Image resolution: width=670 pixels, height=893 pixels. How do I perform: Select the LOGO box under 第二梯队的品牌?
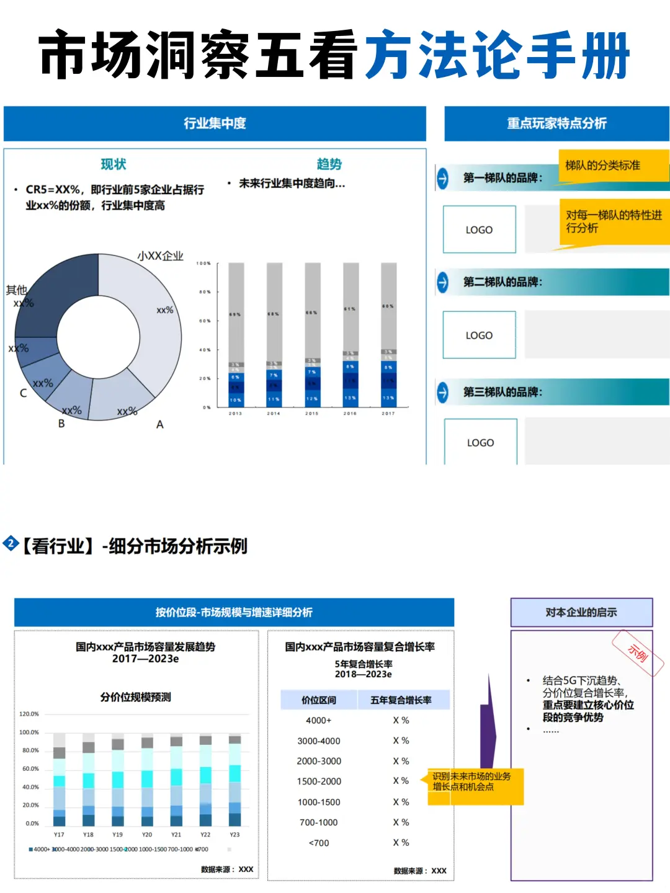480,335
